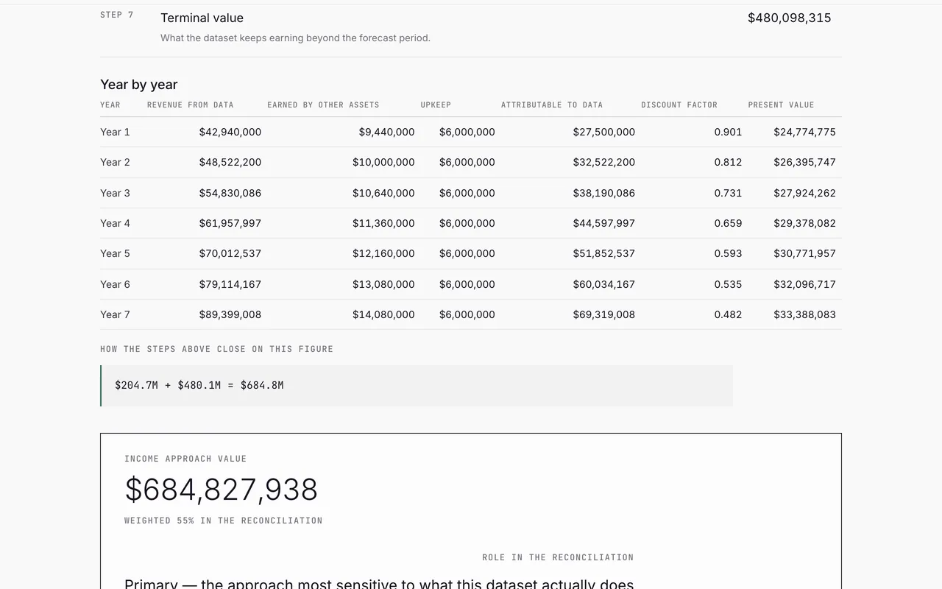Click Year 1 revenue $42,940,000

230,132
